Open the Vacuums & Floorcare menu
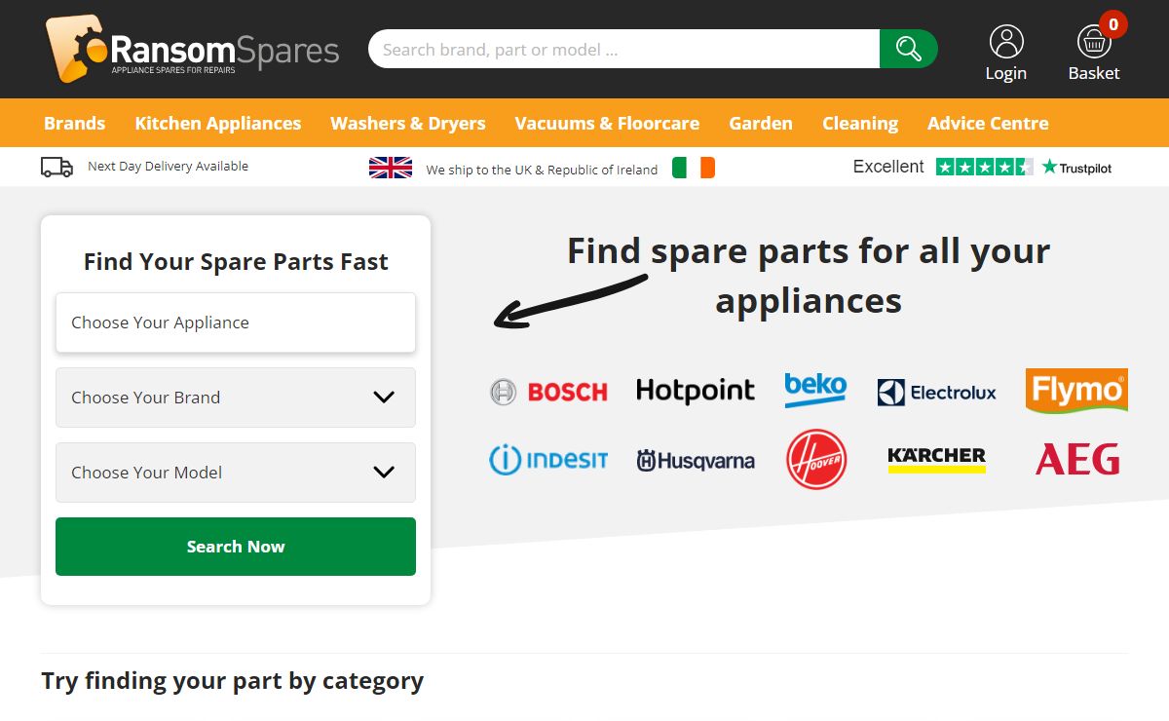The height and width of the screenshot is (721, 1169). coord(607,123)
